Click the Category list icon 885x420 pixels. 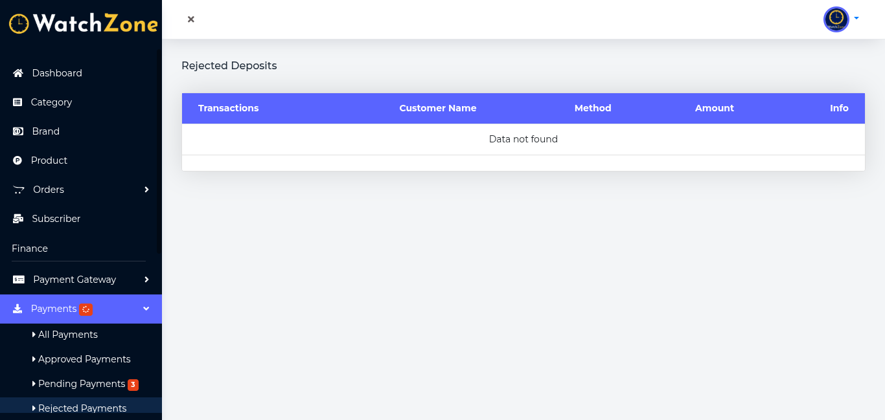[x=17, y=102]
